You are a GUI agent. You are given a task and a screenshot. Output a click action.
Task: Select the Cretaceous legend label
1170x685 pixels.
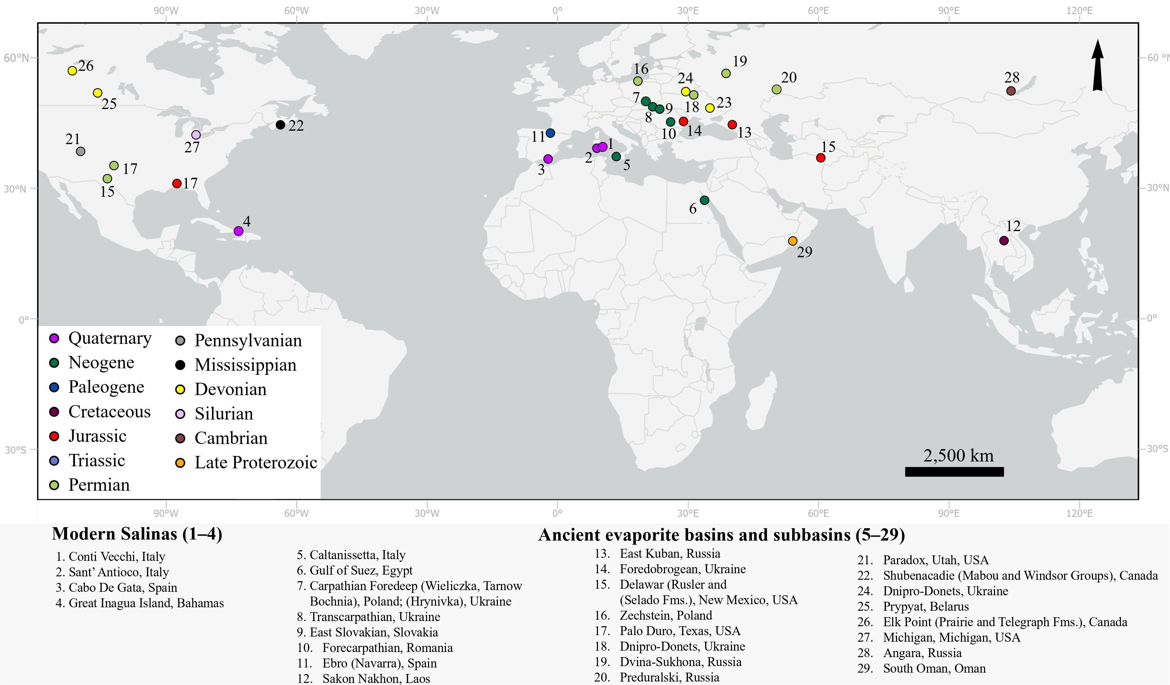coord(110,412)
